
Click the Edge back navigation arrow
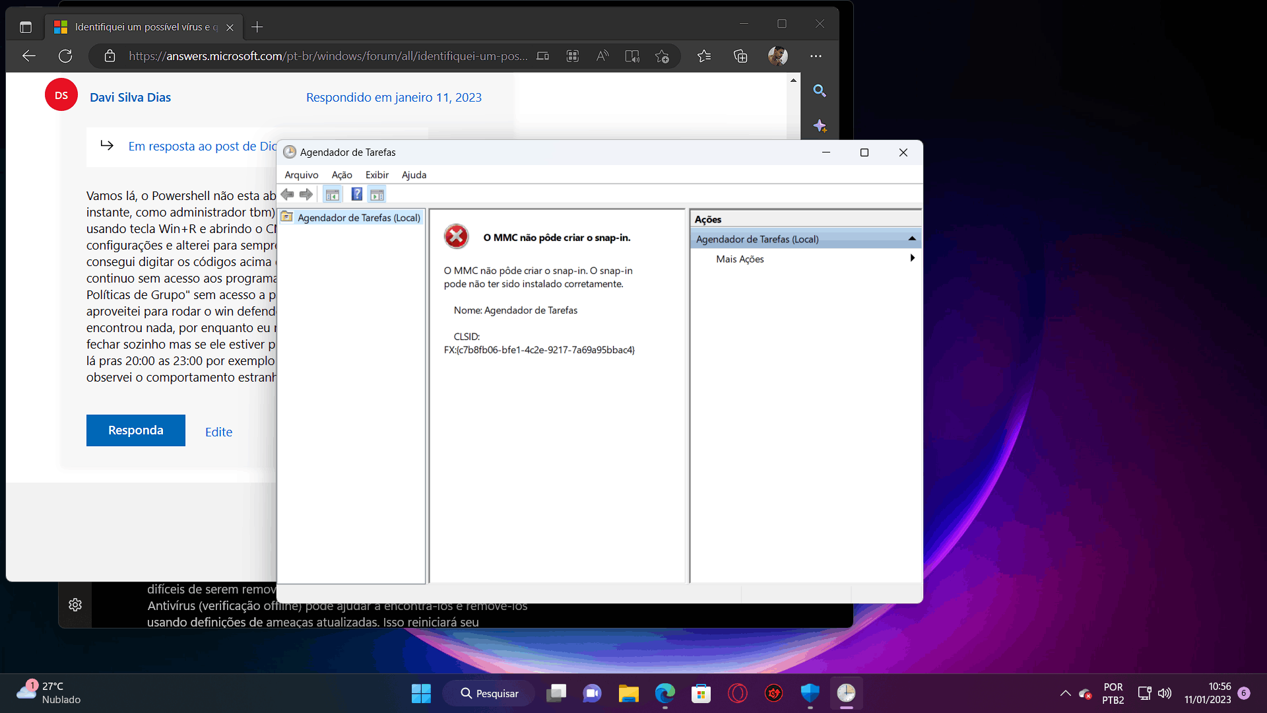[28, 56]
